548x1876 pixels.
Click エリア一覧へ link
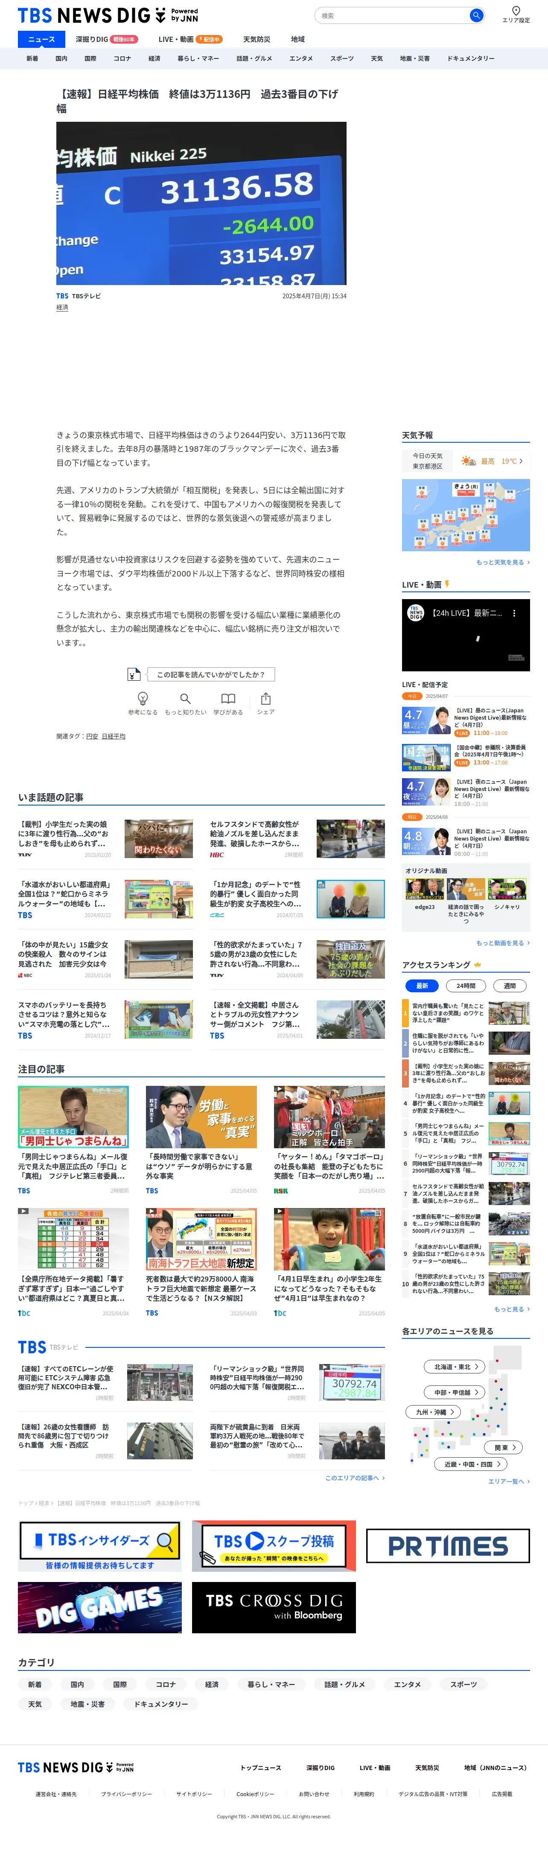tap(509, 1481)
